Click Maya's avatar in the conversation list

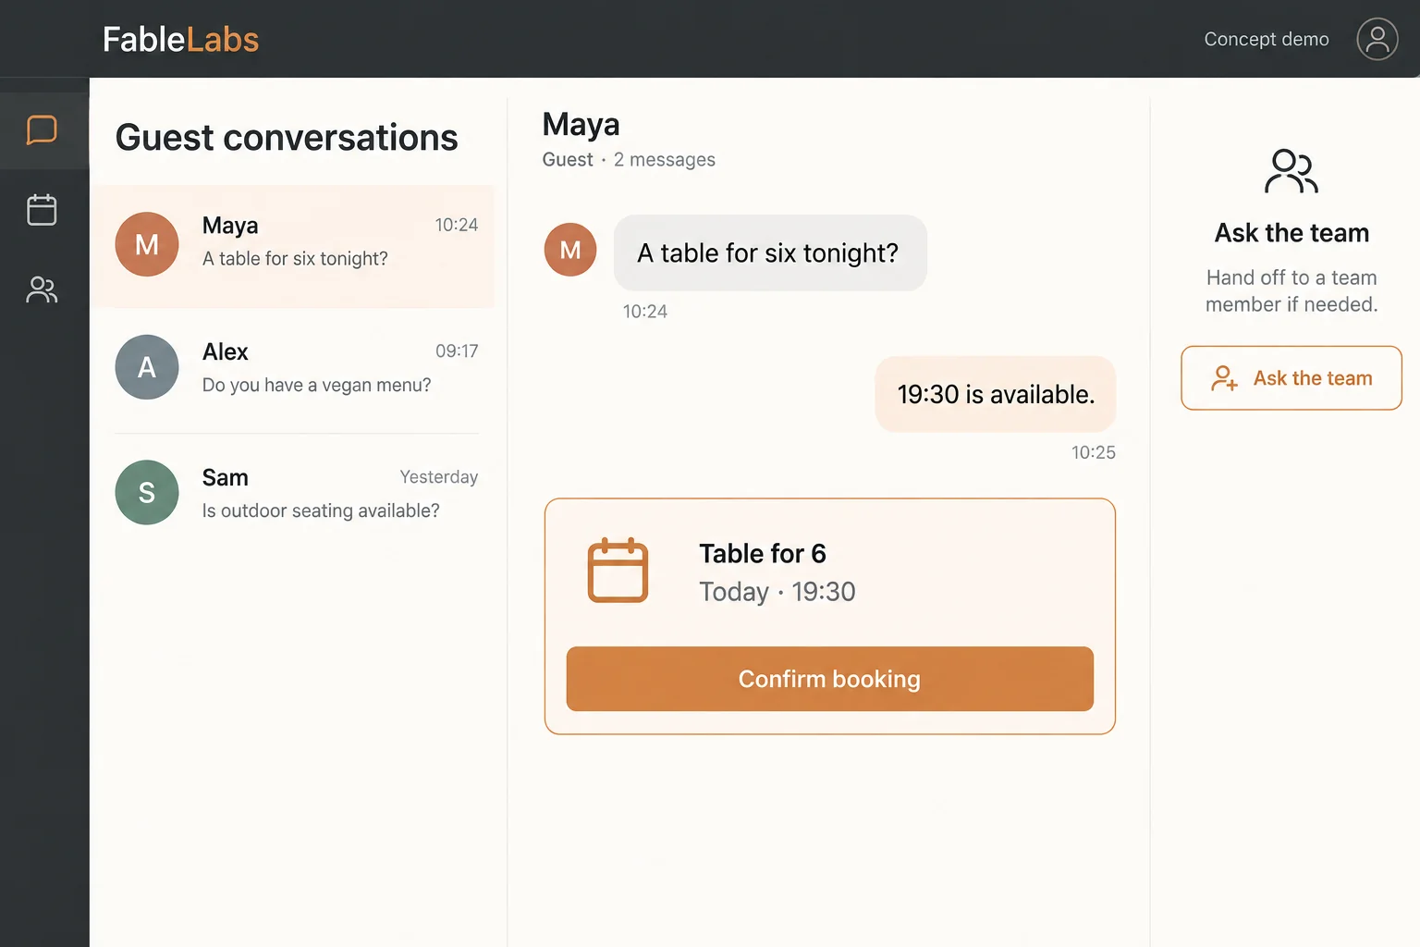click(x=147, y=244)
